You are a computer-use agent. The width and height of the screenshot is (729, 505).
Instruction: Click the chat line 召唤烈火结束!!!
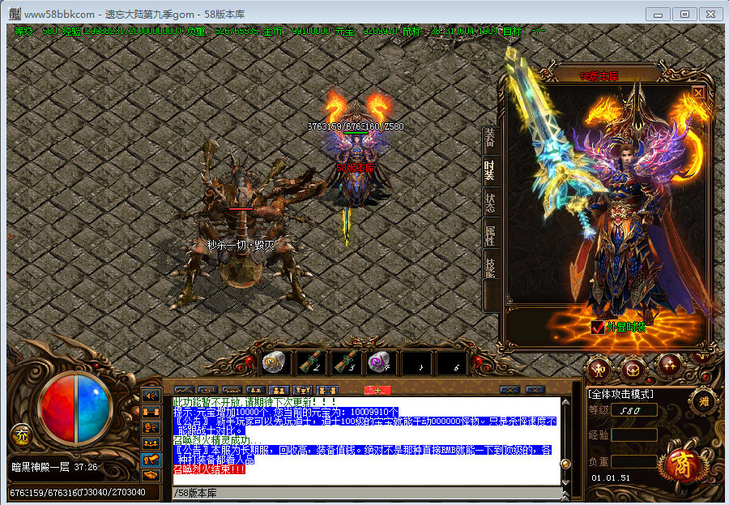coord(209,469)
